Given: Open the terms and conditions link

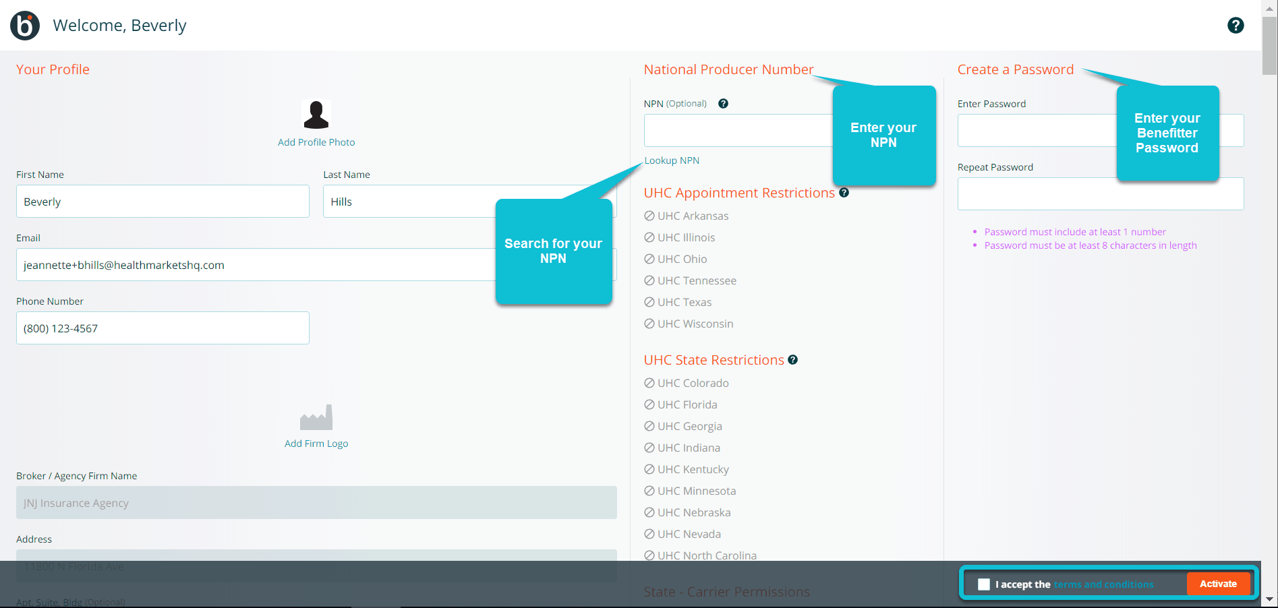Looking at the screenshot, I should coord(1103,584).
